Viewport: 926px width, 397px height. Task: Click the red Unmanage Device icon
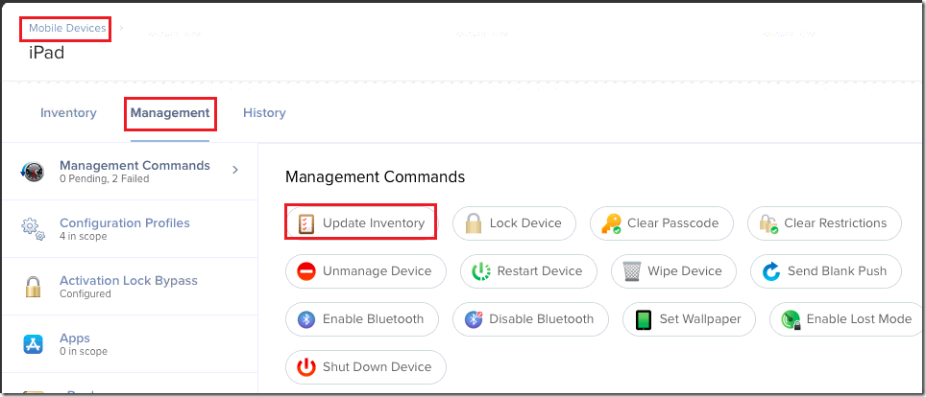point(306,271)
